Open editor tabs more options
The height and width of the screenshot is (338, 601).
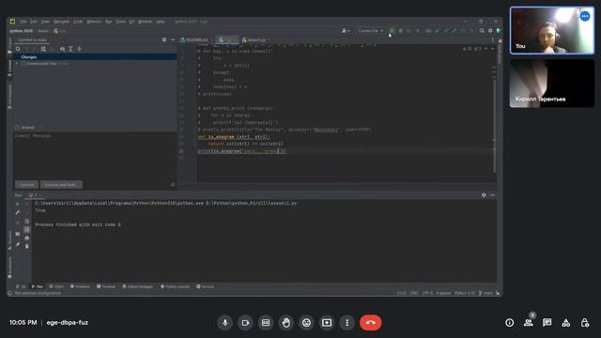(x=492, y=39)
